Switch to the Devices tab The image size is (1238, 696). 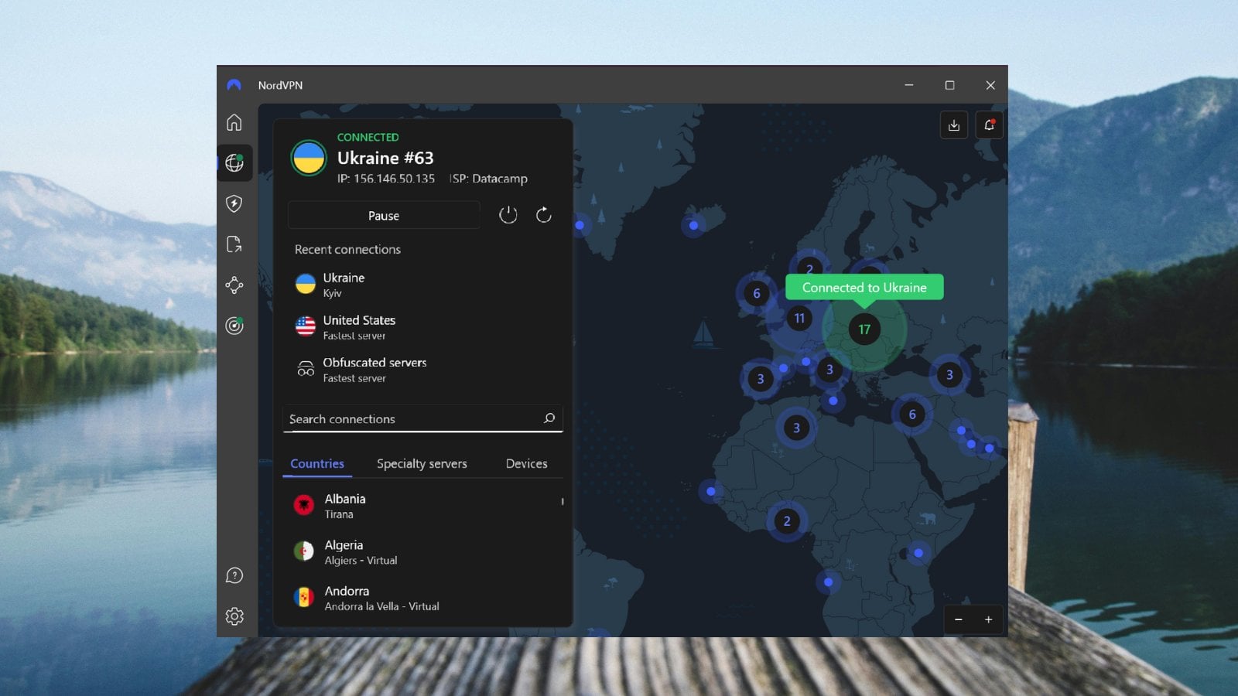526,463
